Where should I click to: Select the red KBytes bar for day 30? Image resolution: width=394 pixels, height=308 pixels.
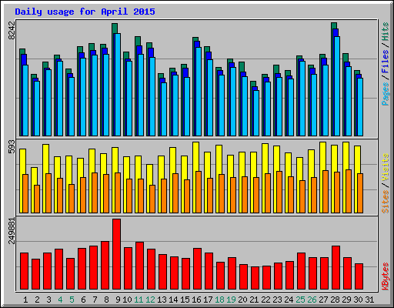pos(359,276)
